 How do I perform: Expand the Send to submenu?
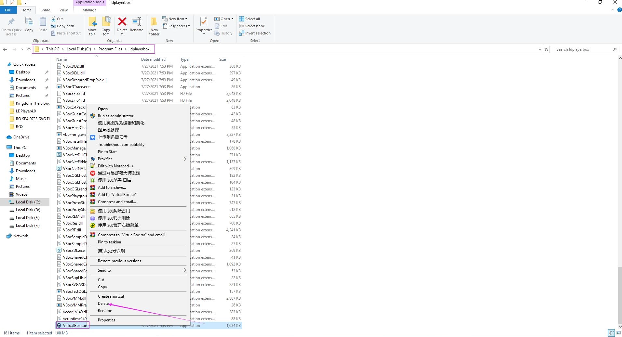point(185,270)
